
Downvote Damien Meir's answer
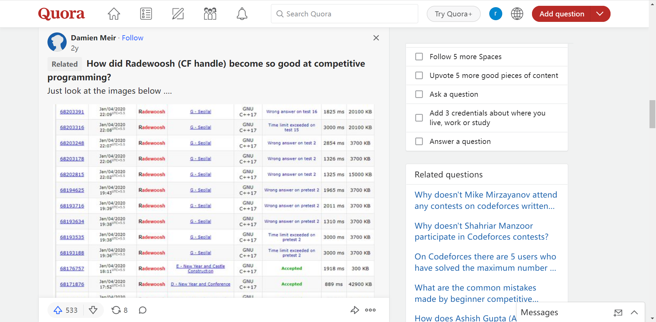tap(93, 310)
